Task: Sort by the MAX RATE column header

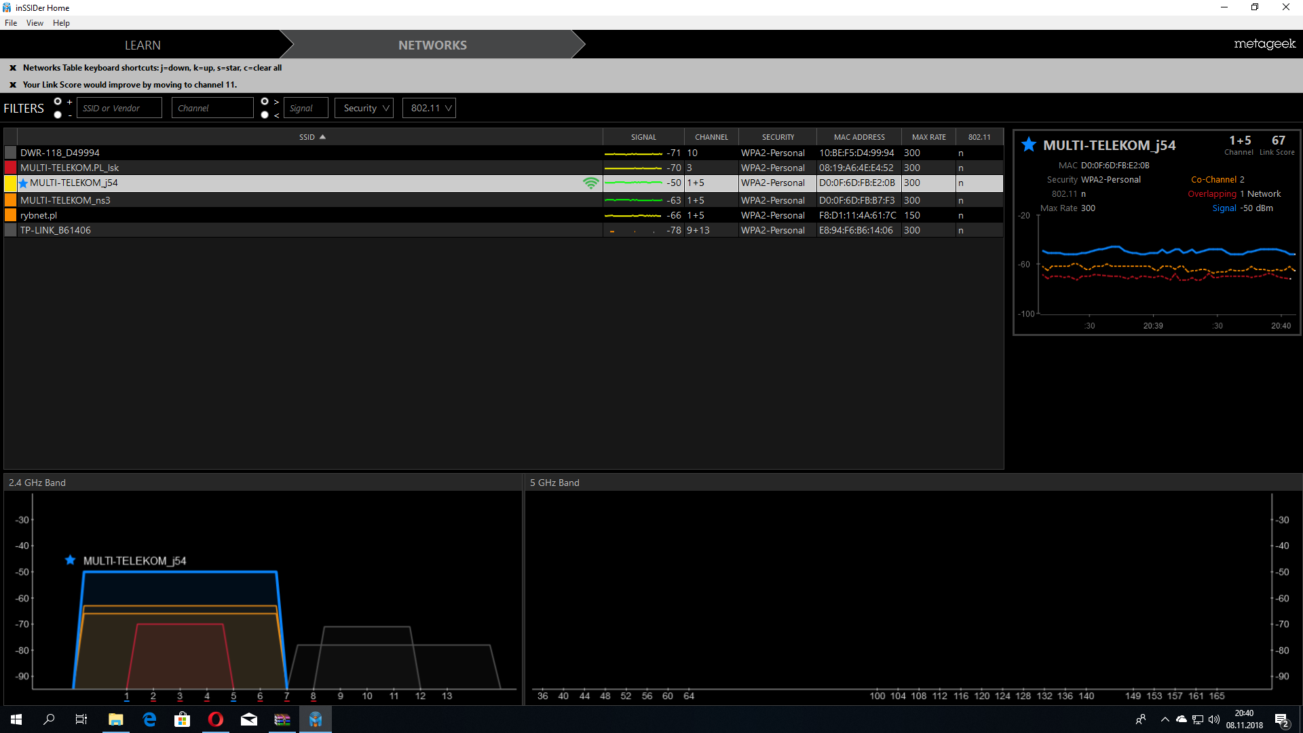Action: (928, 137)
